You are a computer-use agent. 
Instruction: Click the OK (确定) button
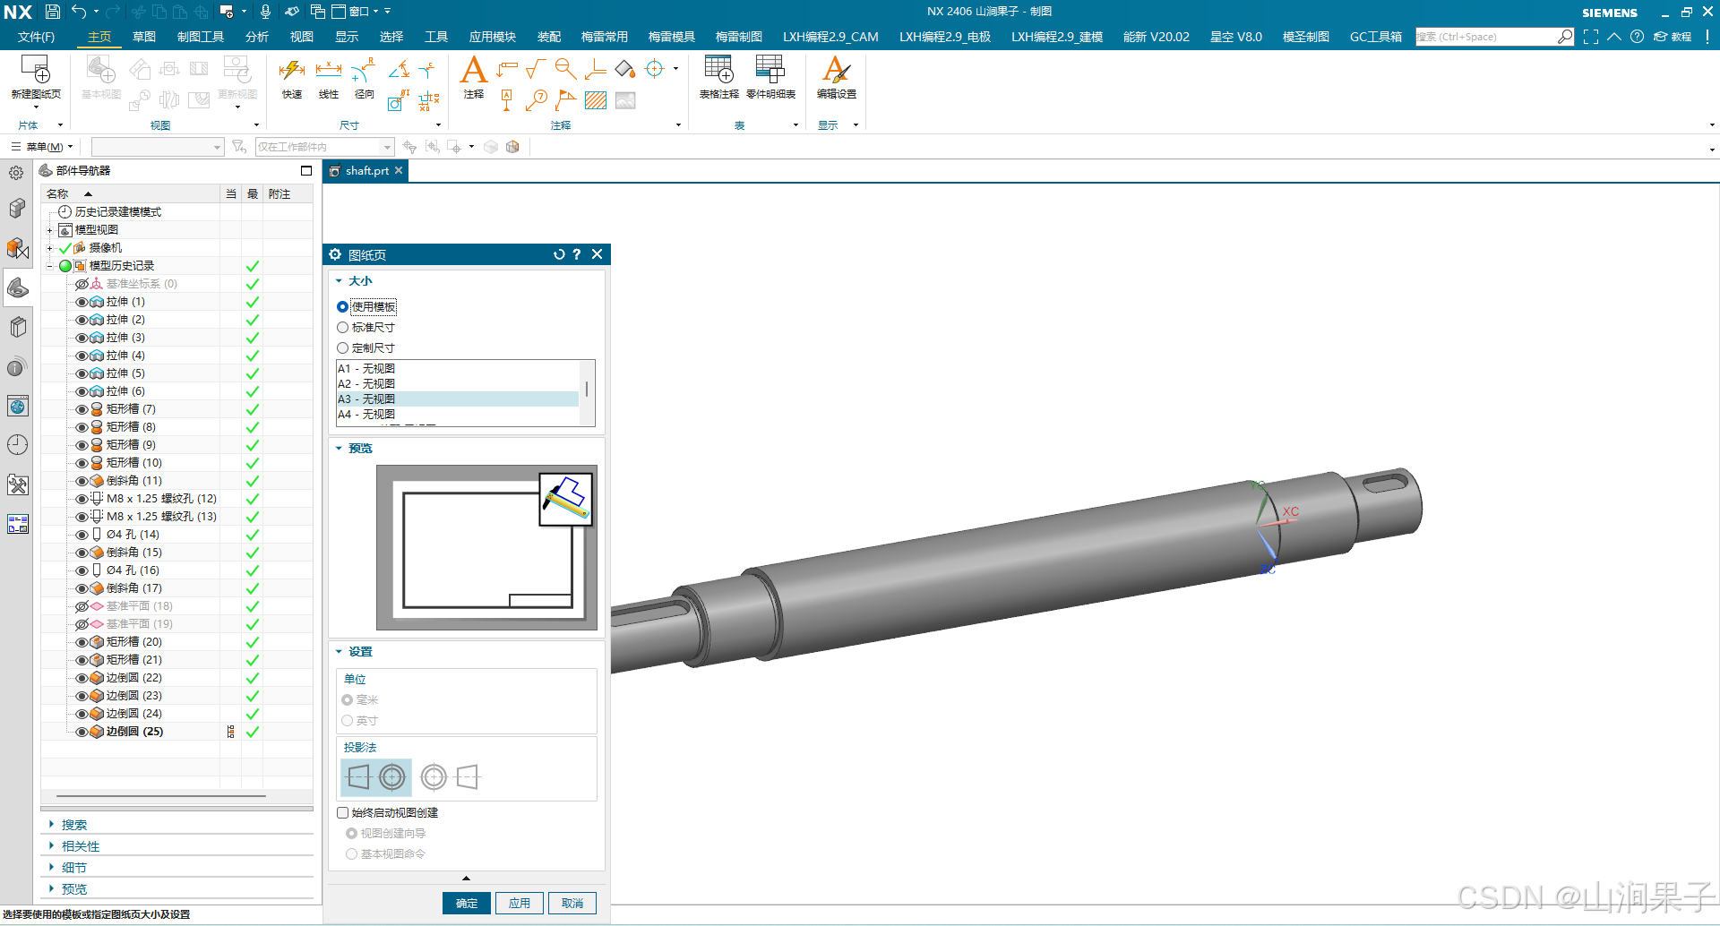pos(467,904)
